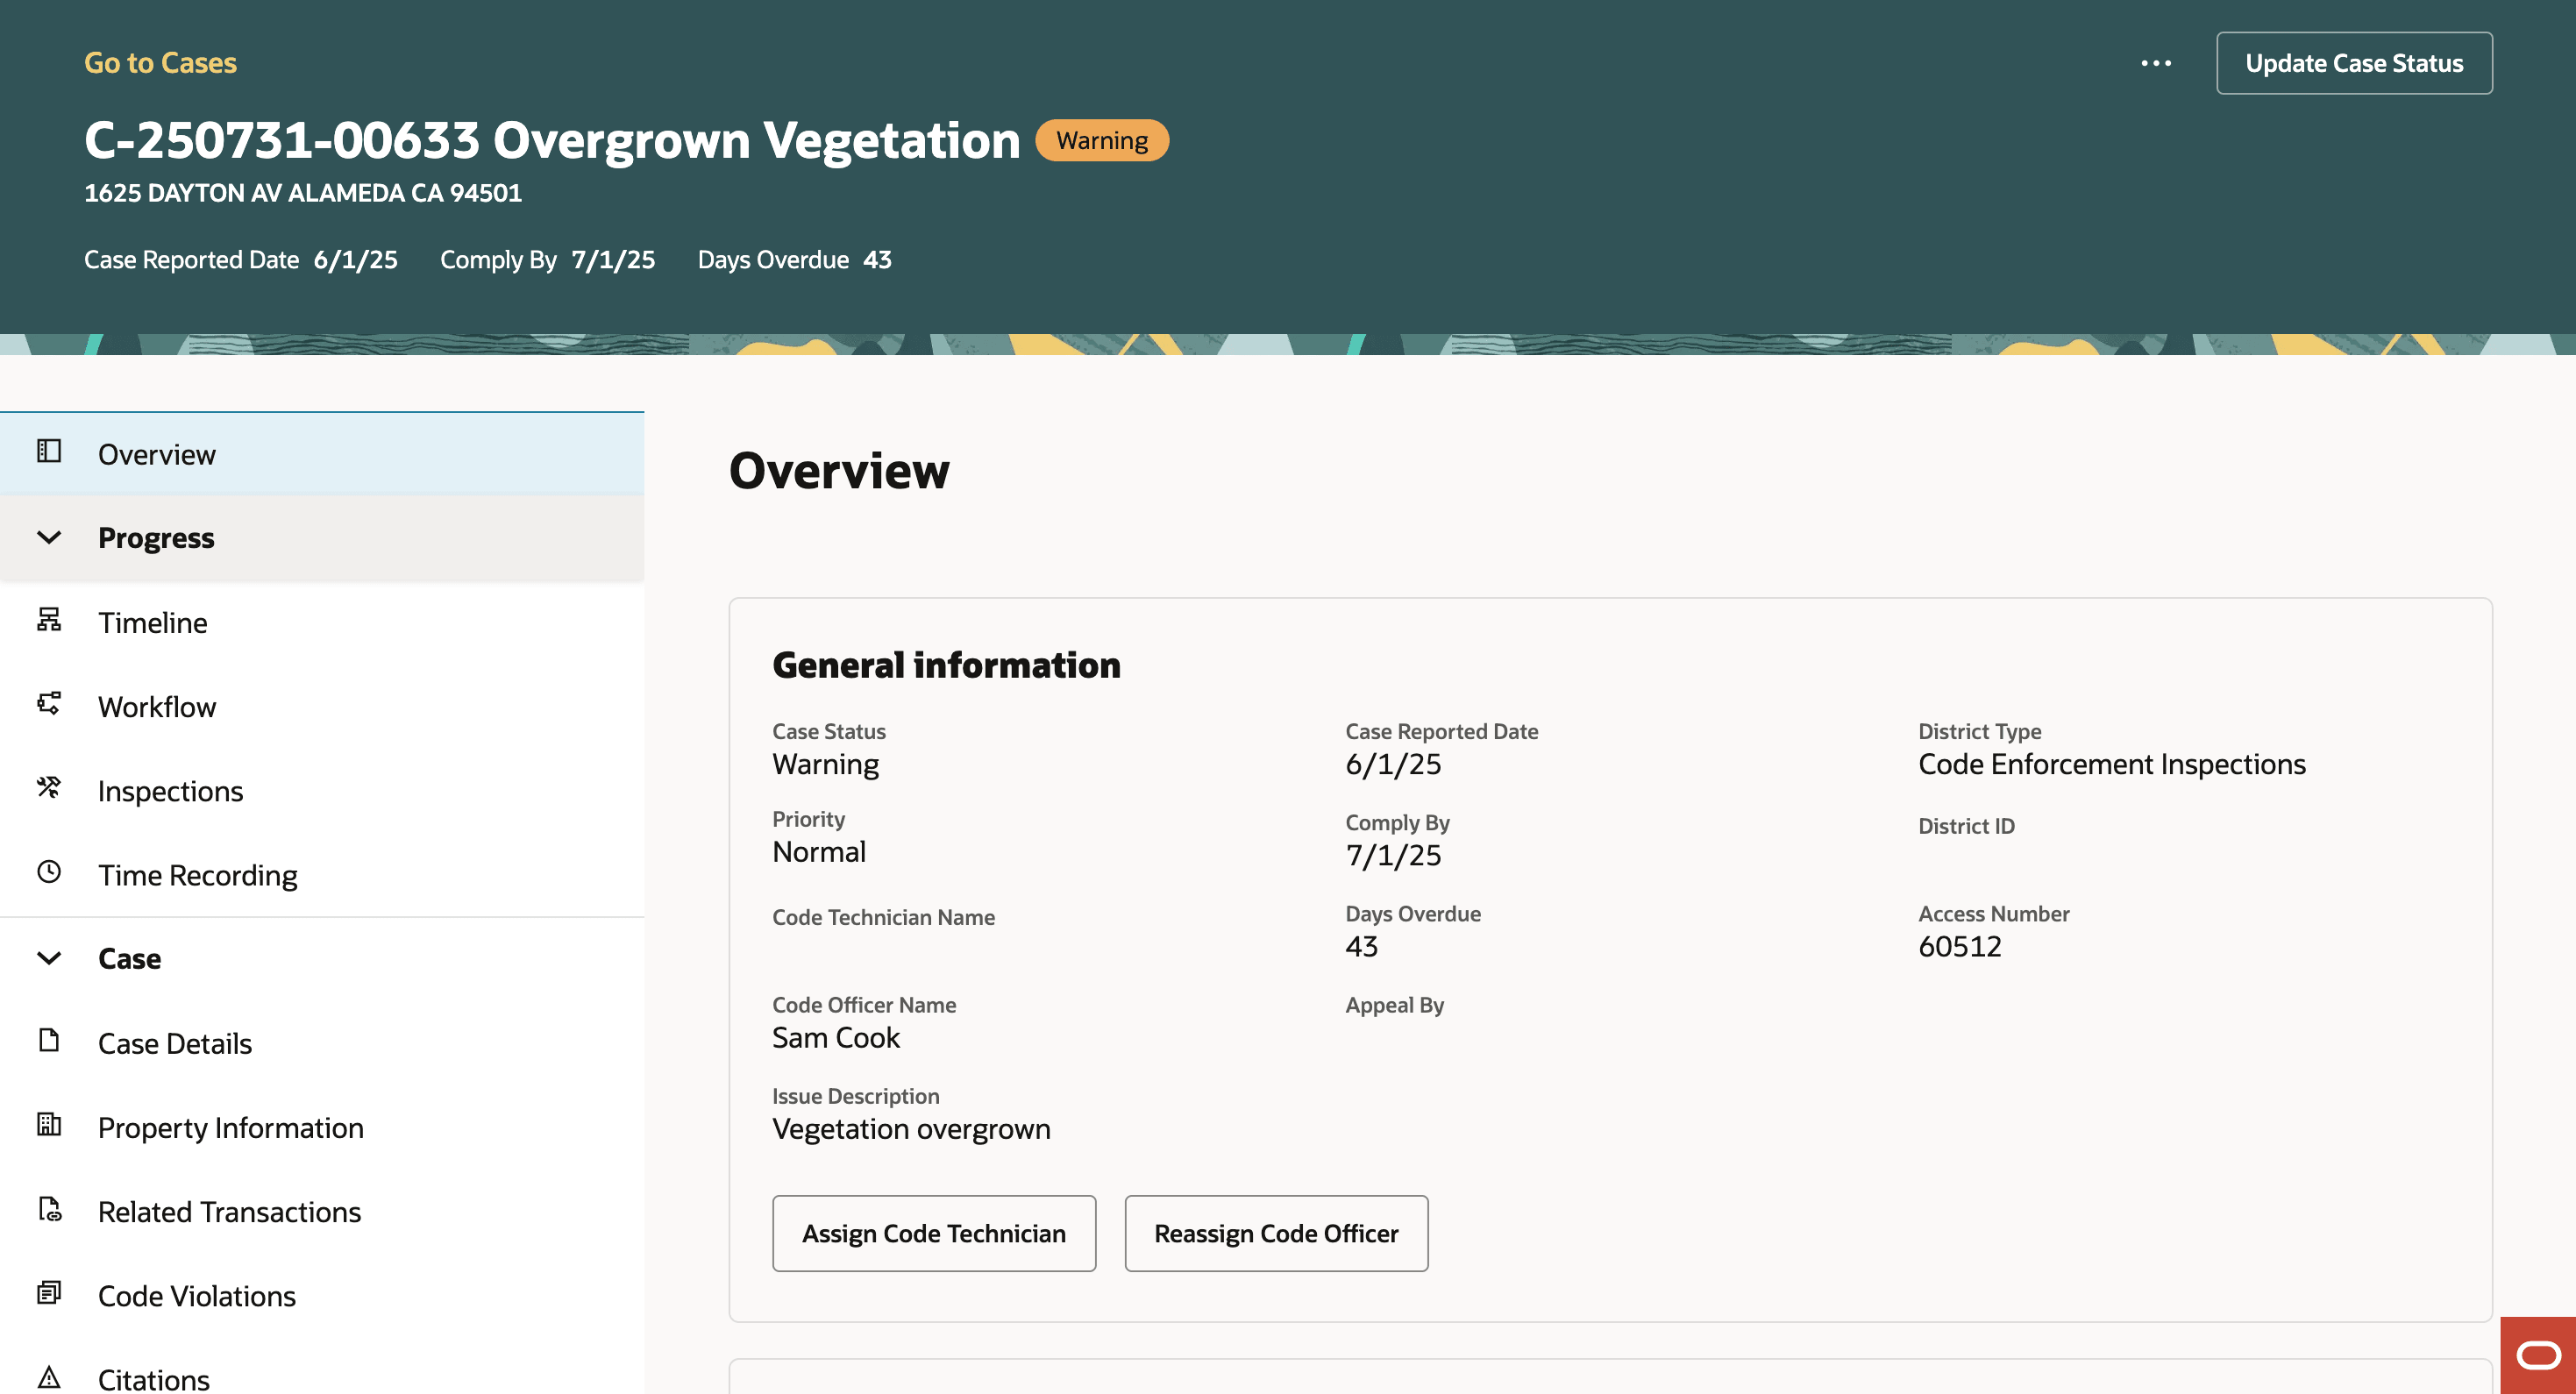Open the Oracle assistant icon at bottom right
The image size is (2576, 1394).
pos(2537,1355)
